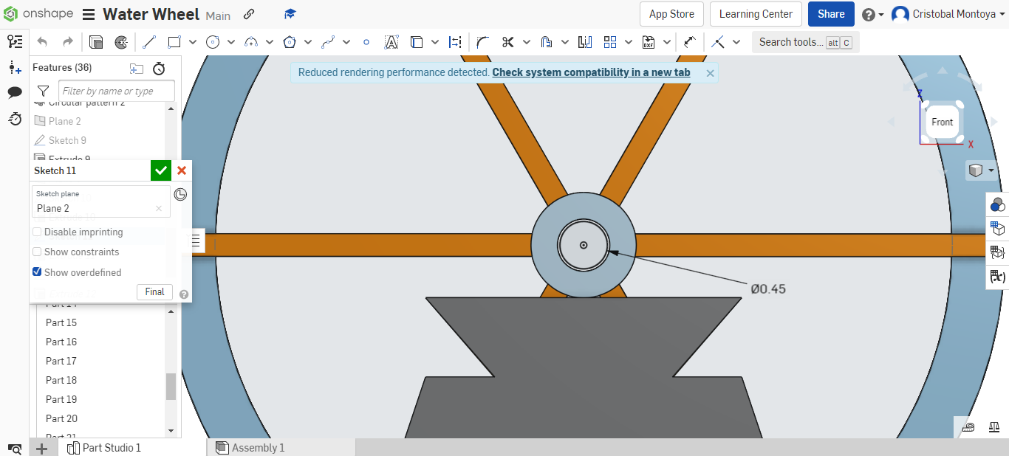Select the Dimension tool
Viewport: 1009px width, 456px height.
coord(455,42)
